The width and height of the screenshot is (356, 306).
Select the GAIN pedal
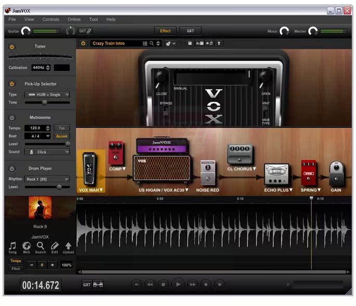(336, 174)
